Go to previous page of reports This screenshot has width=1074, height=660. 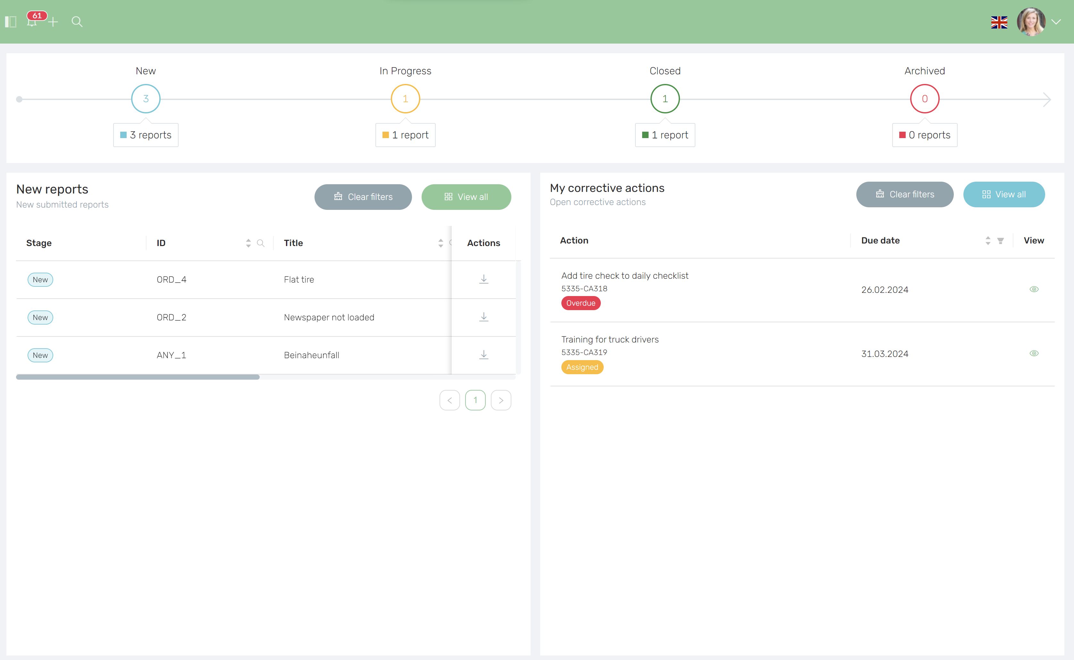pos(449,400)
